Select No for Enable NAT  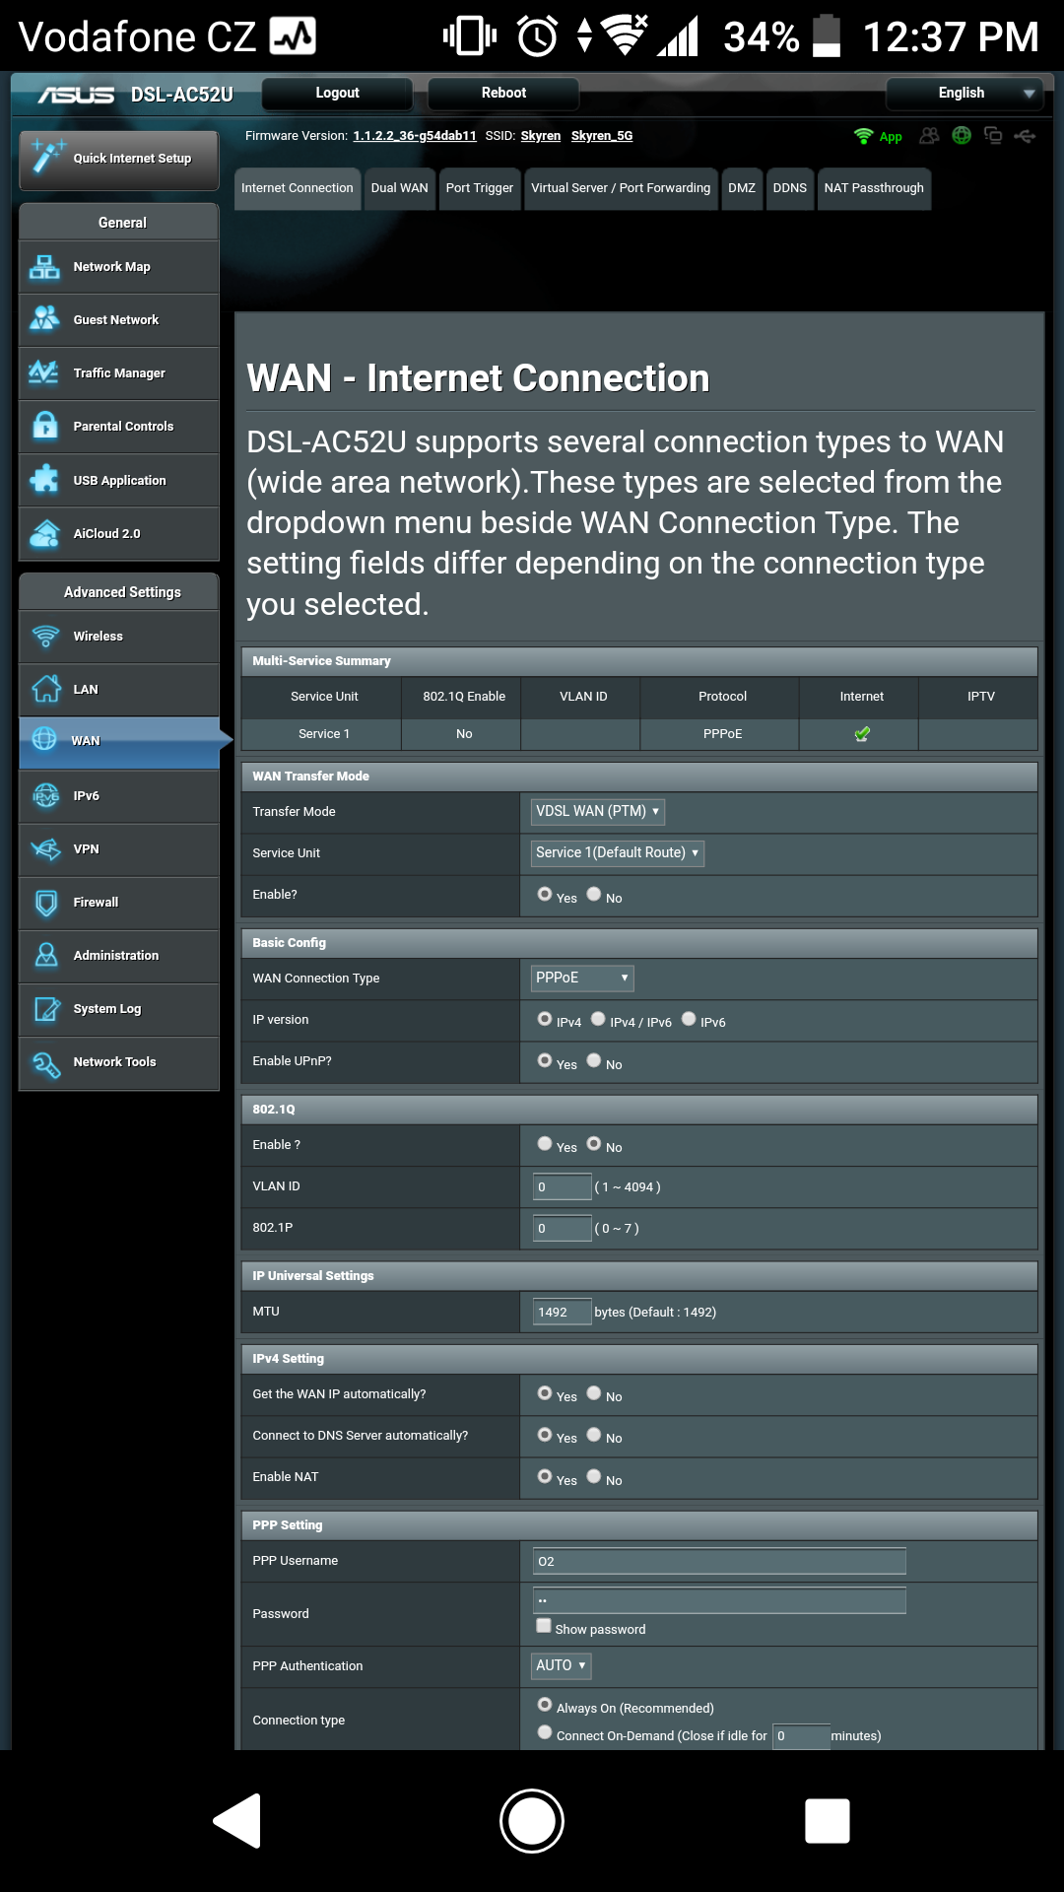594,1476
